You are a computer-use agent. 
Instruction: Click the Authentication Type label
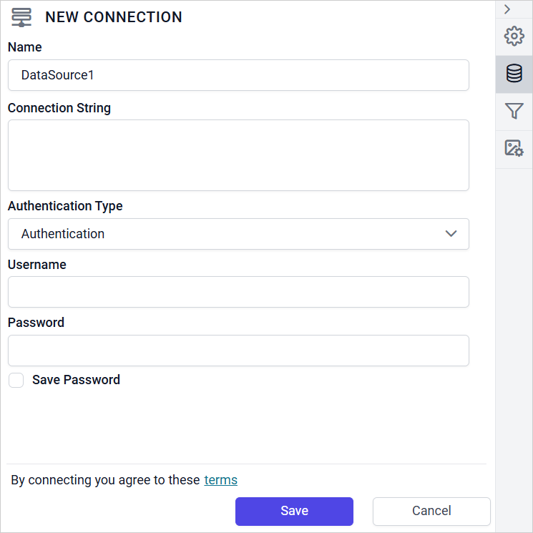coord(65,206)
